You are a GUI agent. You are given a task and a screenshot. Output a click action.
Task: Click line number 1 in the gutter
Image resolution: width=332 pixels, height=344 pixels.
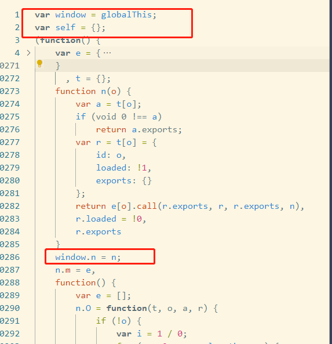click(x=17, y=15)
